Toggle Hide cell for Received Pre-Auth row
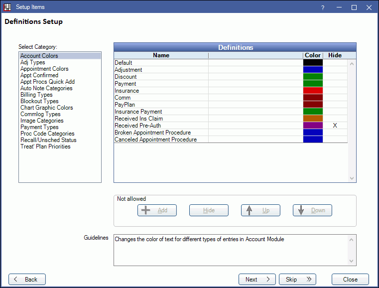379x288 pixels. point(335,126)
